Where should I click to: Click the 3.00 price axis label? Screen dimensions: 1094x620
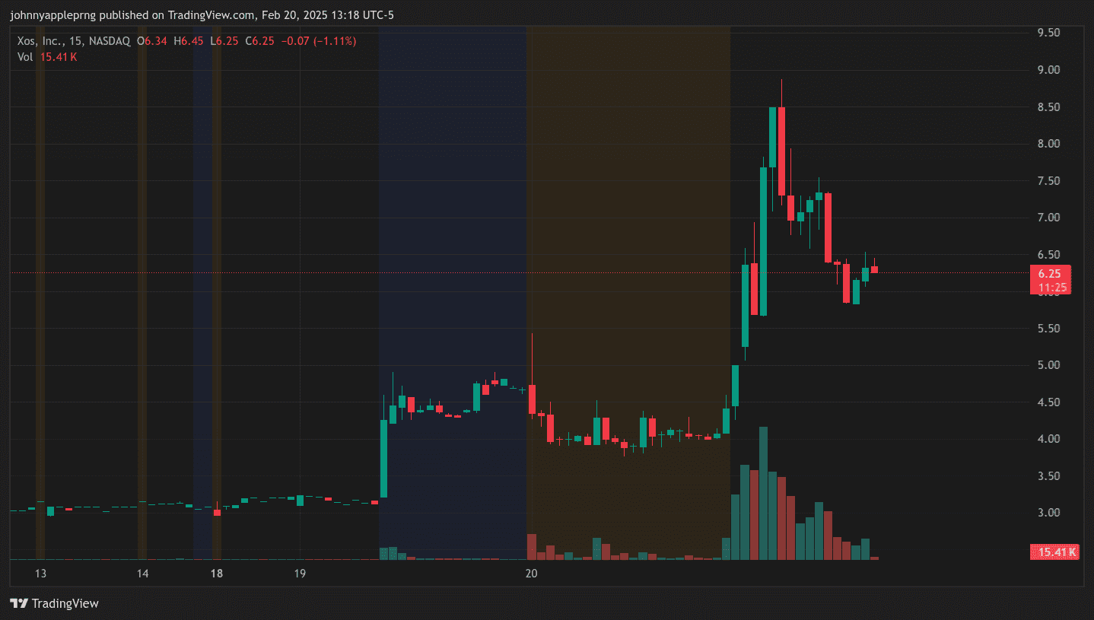(1049, 513)
